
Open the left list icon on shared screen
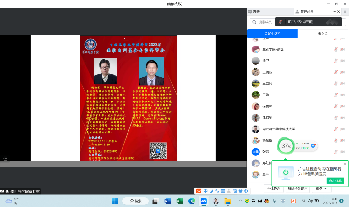[5, 158]
